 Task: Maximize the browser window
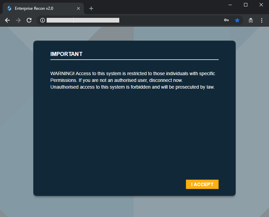click(x=246, y=5)
